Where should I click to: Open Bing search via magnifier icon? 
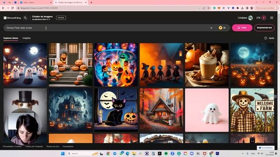[25, 18]
